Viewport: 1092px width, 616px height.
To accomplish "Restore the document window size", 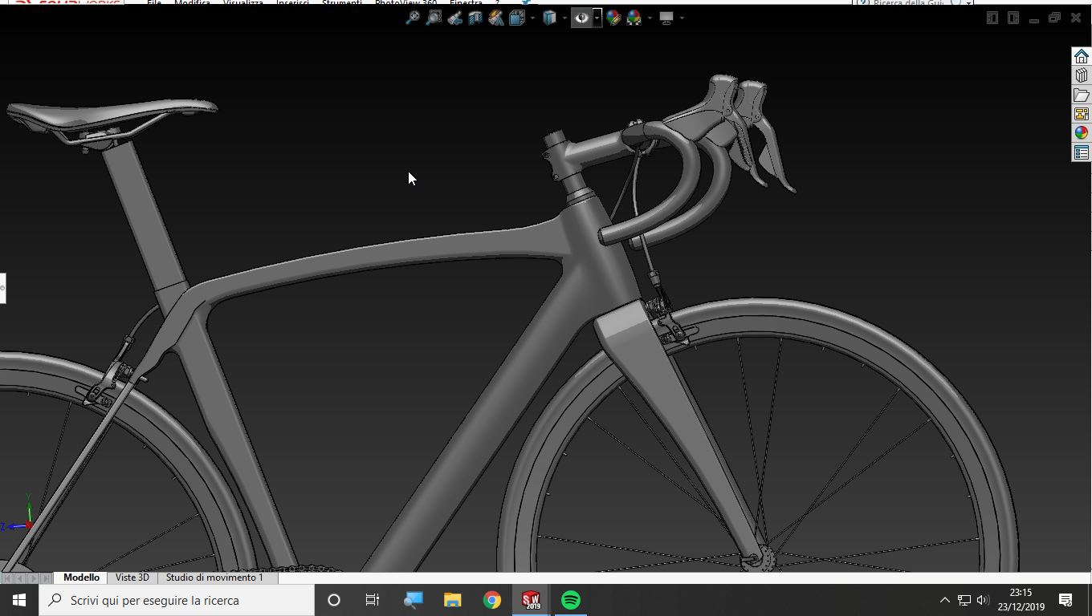I will (1054, 18).
